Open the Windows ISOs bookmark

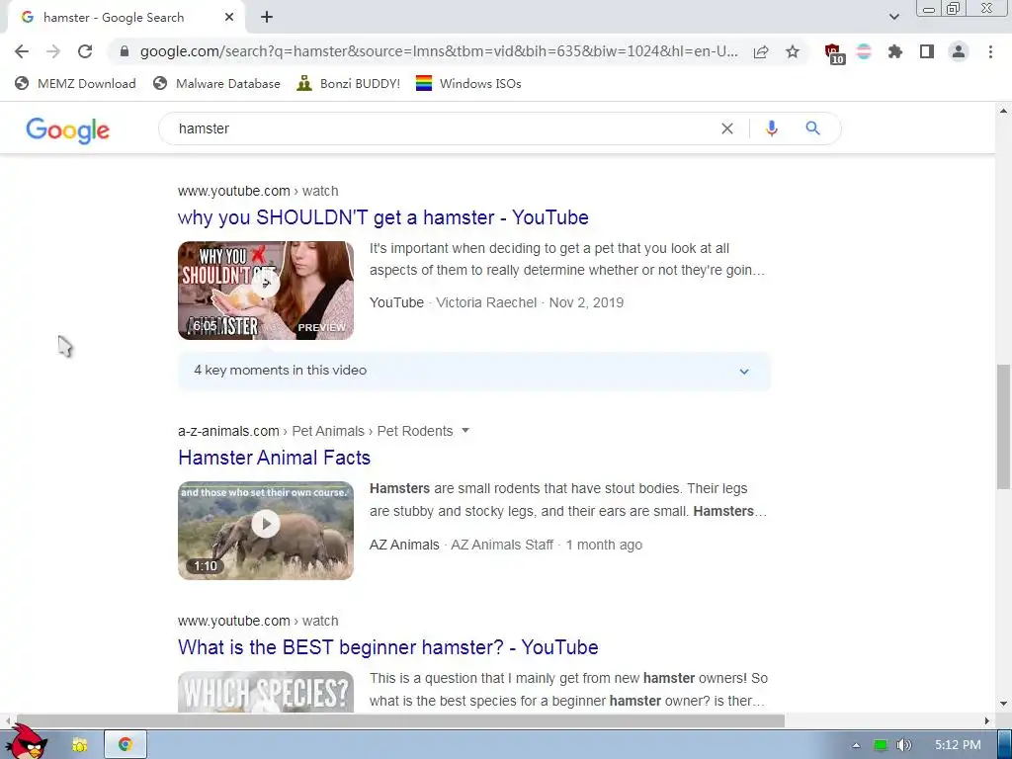(x=468, y=83)
